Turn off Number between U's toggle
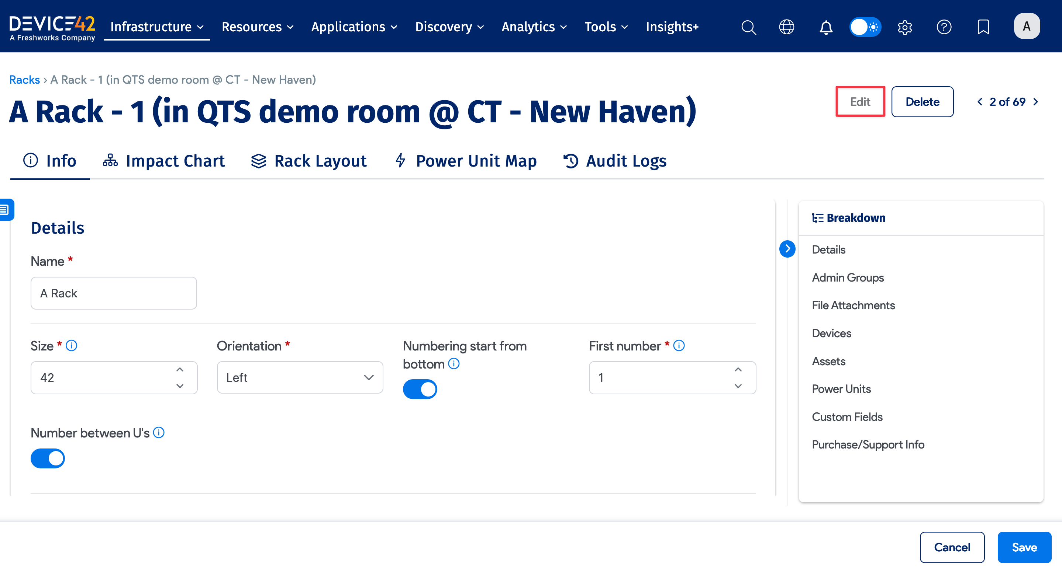Viewport: 1062px width, 569px height. click(x=48, y=458)
